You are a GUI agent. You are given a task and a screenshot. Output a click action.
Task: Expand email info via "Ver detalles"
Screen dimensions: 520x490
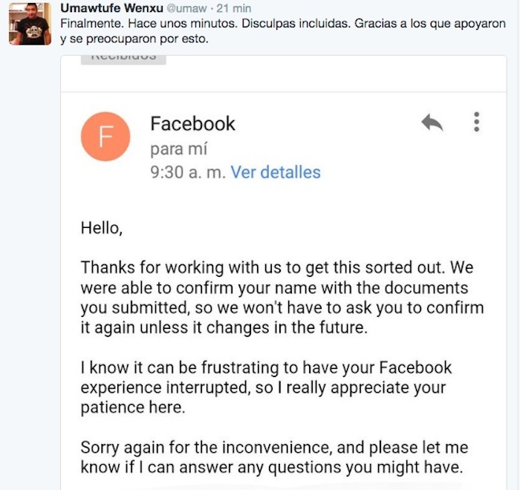pos(276,173)
